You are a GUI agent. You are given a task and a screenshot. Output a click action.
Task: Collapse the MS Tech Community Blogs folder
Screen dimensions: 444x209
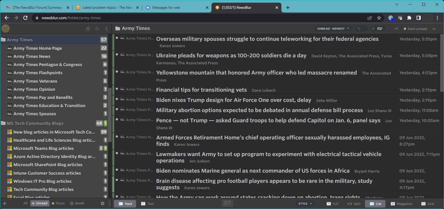coord(3,123)
